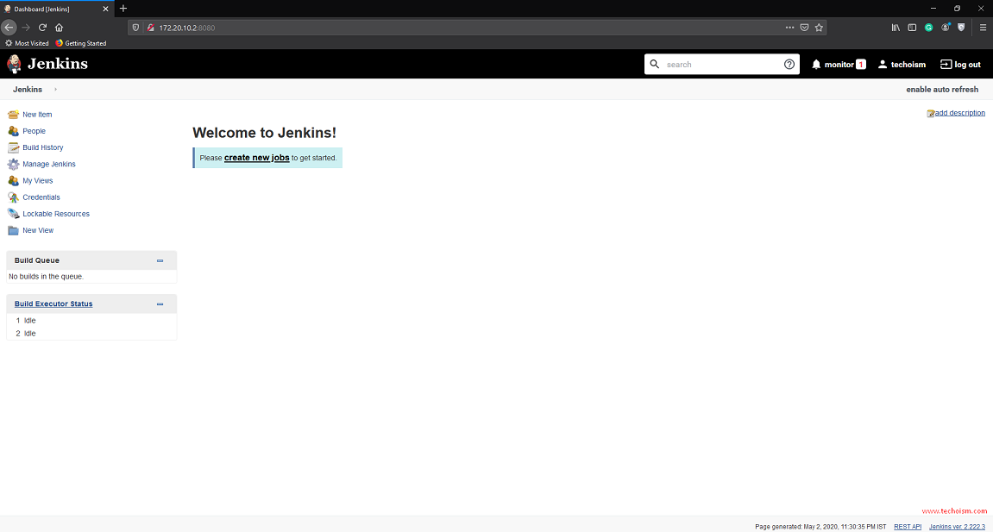This screenshot has height=532, width=993.
Task: Click the Credentials keys icon
Action: pyautogui.click(x=13, y=197)
